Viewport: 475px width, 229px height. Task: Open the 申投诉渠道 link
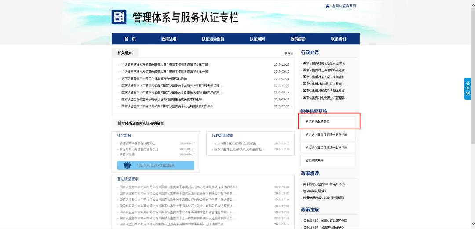127,155
